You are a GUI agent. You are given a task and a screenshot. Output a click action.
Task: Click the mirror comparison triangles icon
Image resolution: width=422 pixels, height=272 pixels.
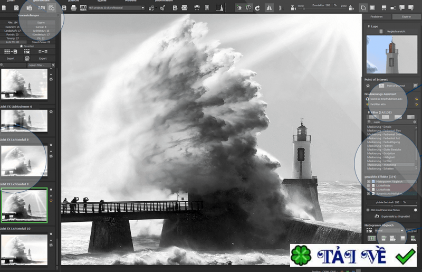(270, 8)
